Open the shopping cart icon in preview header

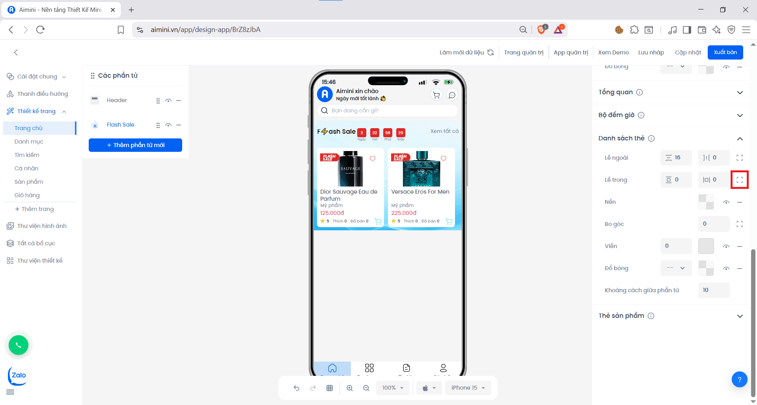point(436,95)
